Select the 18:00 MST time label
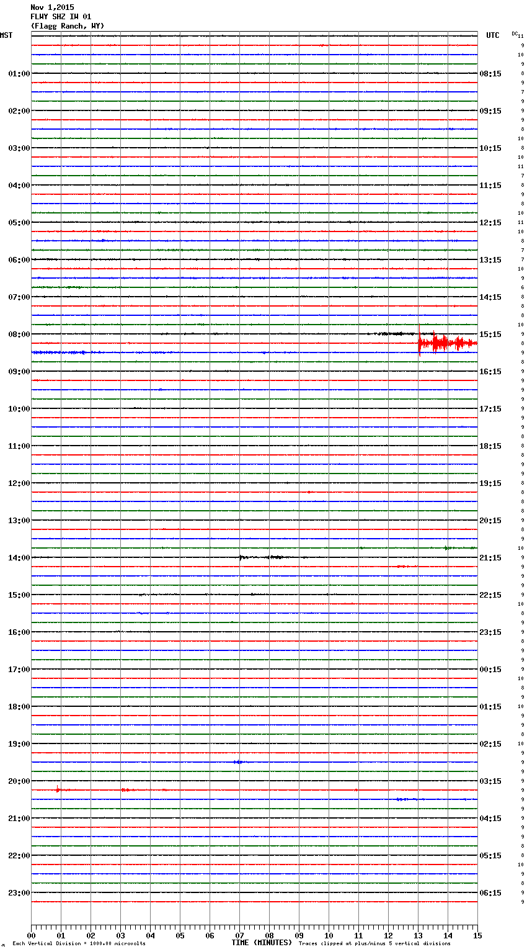 19,707
